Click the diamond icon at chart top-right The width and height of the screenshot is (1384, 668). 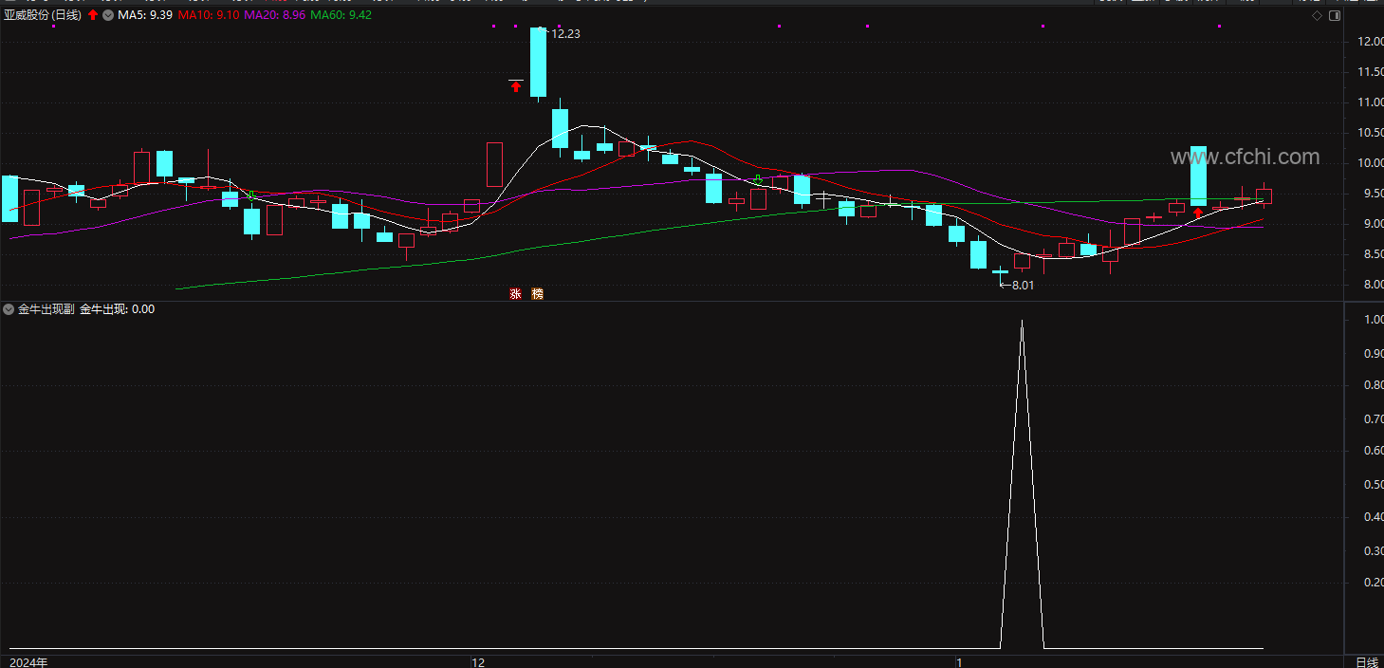(1317, 16)
